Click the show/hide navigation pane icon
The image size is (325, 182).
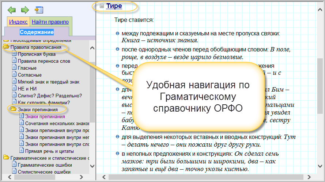[x=39, y=10]
